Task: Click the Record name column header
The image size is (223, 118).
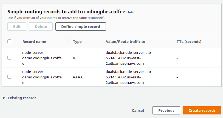Action: click(x=34, y=42)
